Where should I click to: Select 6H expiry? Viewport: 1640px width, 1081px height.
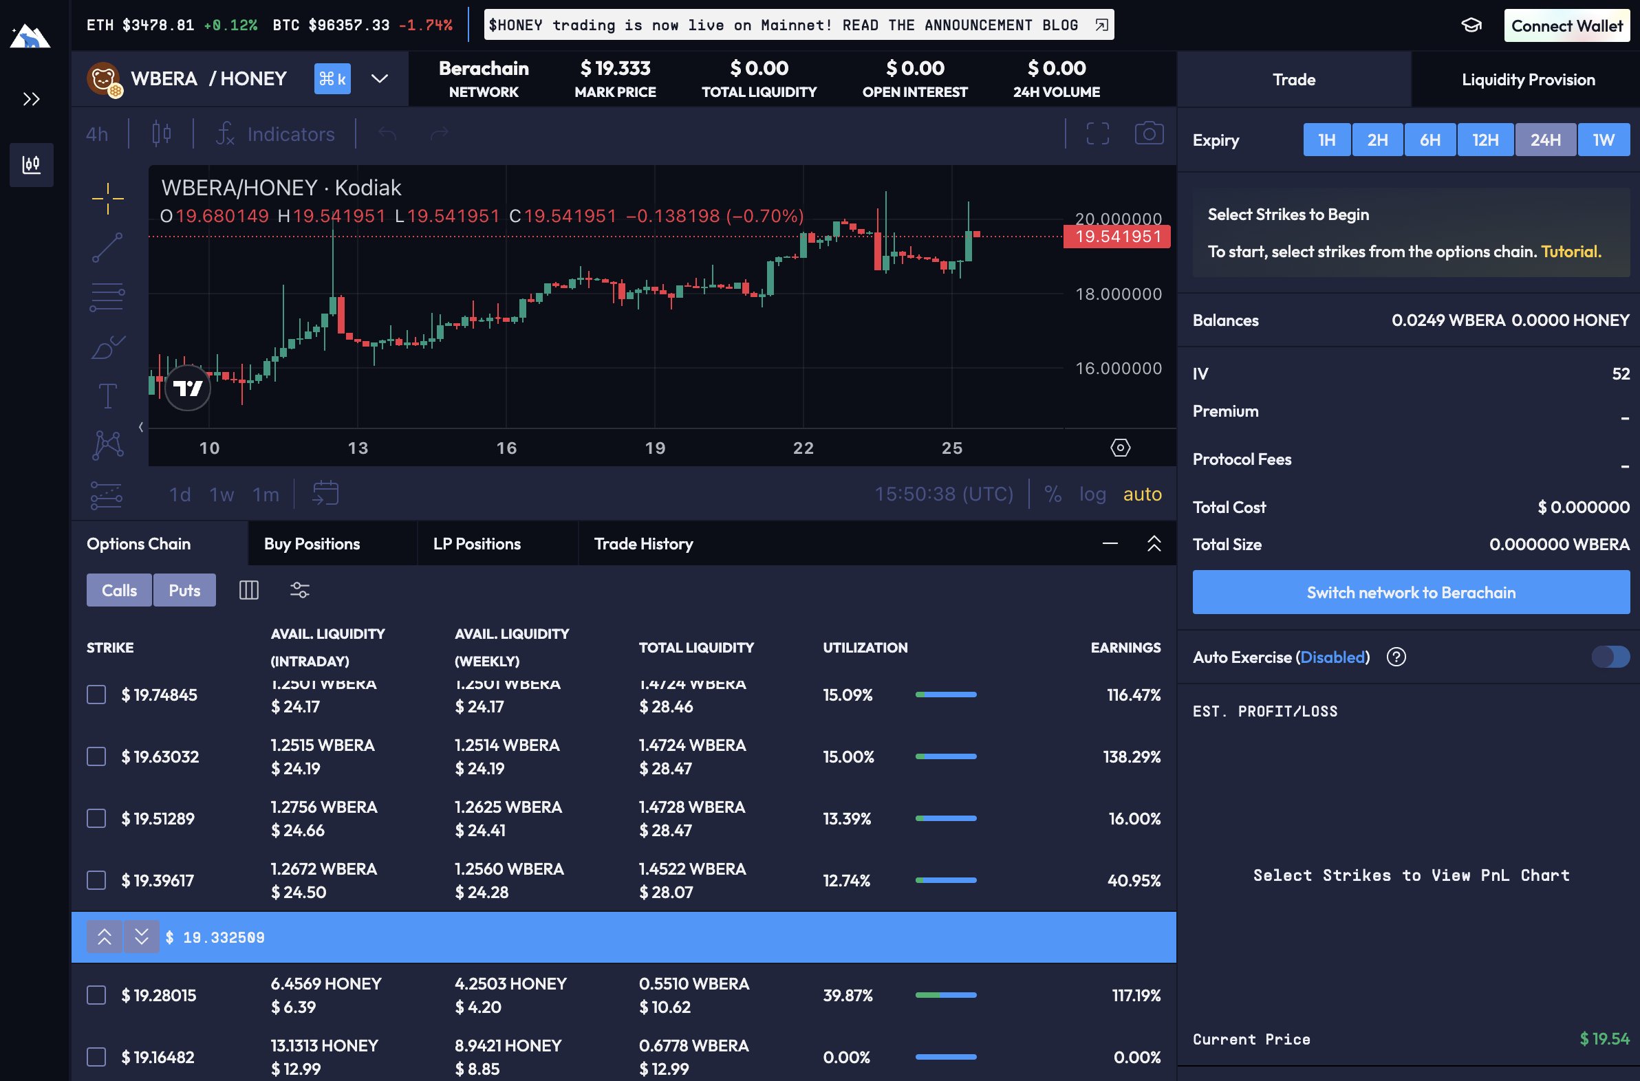pos(1429,140)
